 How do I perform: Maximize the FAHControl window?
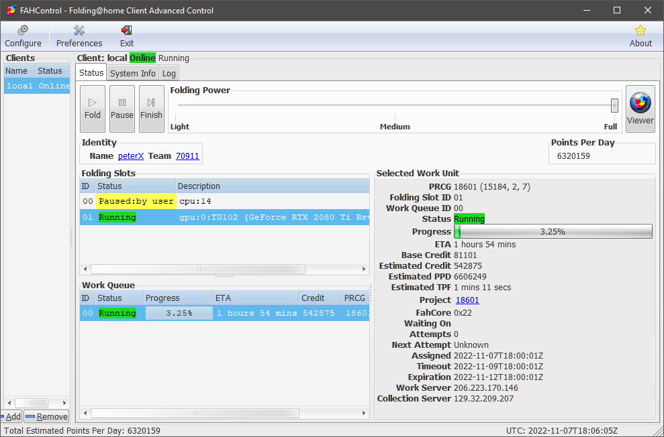(x=617, y=10)
